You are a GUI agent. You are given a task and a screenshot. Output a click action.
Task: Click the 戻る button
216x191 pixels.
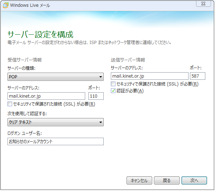(168, 181)
